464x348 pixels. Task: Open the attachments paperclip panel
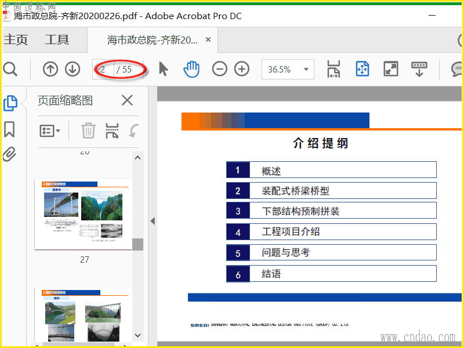click(x=9, y=154)
